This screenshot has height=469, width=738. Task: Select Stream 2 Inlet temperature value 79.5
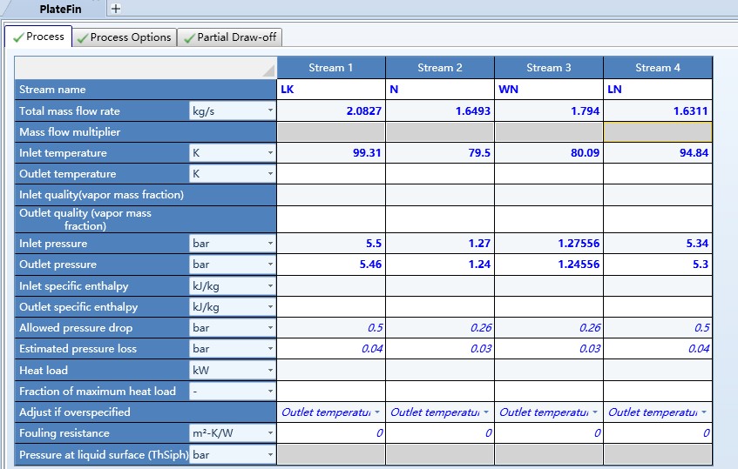coord(440,153)
